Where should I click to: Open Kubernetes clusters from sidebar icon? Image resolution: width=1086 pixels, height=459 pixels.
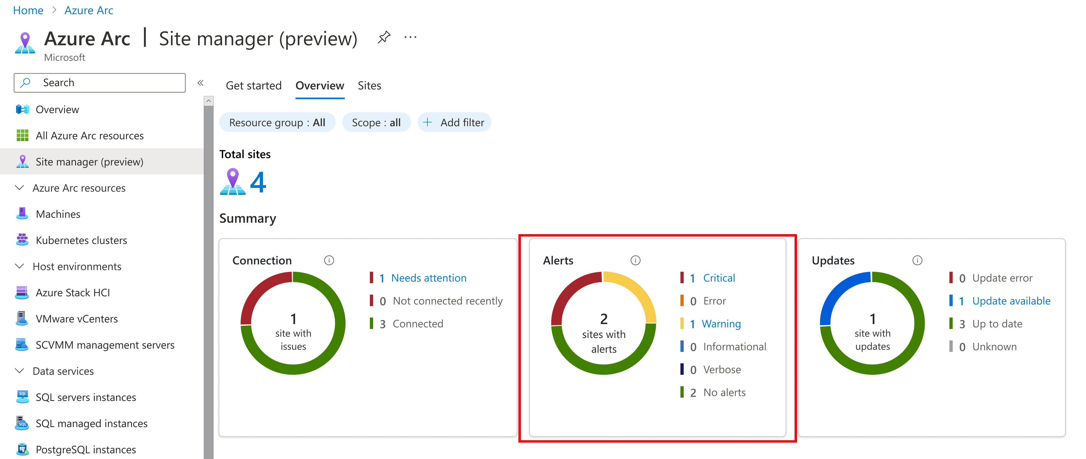[x=22, y=240]
